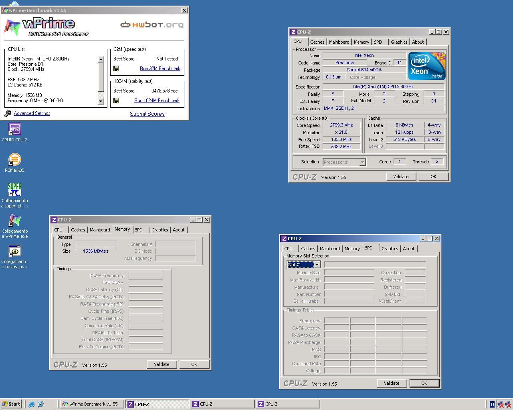Click Validate in top-right CPU-Z window
Image resolution: width=513 pixels, height=410 pixels.
tap(401, 177)
